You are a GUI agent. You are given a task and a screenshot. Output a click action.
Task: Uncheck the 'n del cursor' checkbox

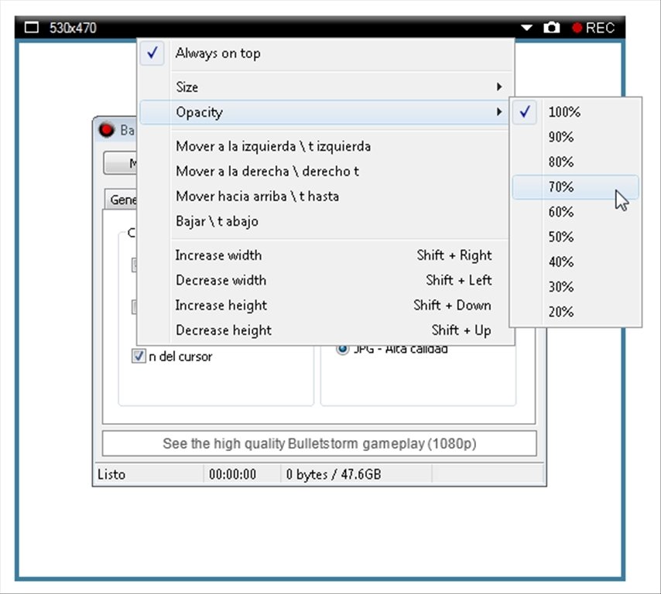139,357
